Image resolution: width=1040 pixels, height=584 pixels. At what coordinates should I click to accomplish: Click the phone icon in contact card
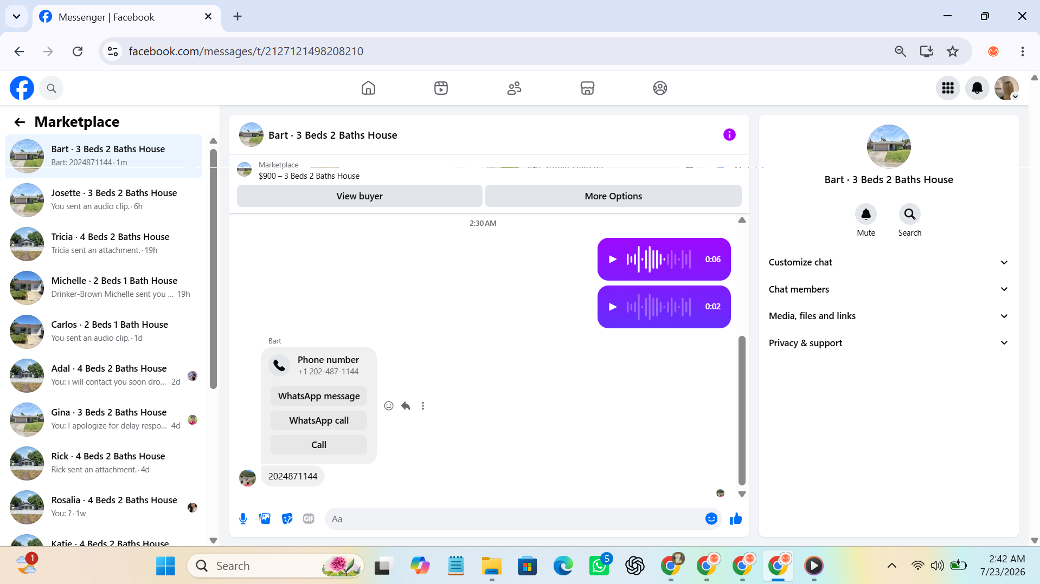[279, 365]
